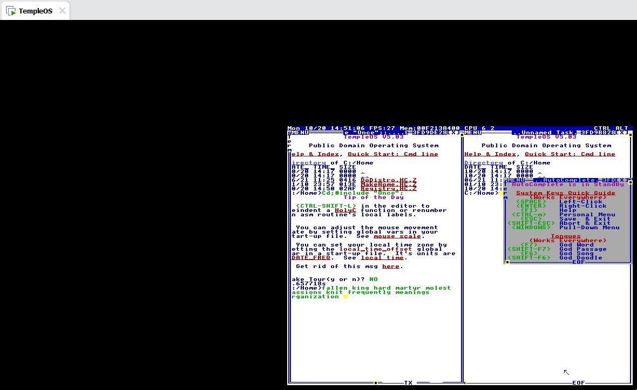Open MENU in the Unnamed Task window
Screen dimensions: 637x390
point(473,133)
